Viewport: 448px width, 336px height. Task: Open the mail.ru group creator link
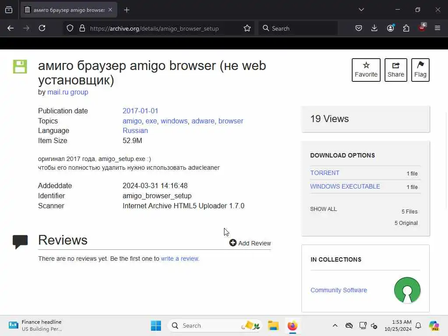click(x=68, y=92)
